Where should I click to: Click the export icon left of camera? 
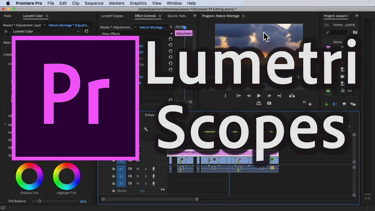(259, 103)
